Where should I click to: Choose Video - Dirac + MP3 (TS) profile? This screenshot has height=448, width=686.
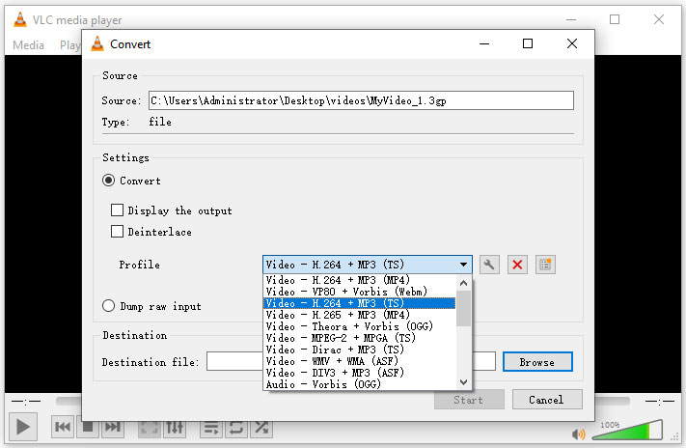(x=359, y=350)
